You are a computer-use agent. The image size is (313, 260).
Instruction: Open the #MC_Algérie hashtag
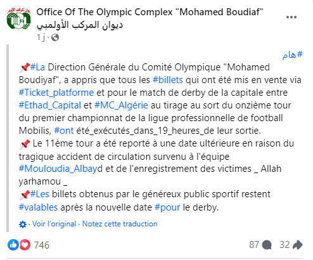[x=121, y=105]
